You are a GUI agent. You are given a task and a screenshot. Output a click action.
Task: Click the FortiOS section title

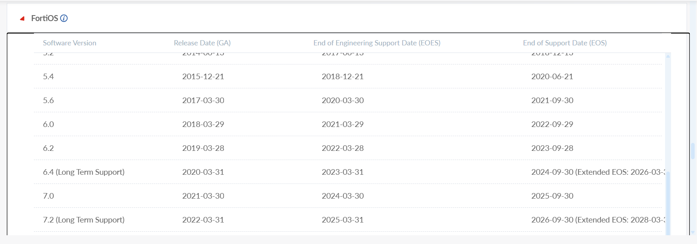[44, 18]
